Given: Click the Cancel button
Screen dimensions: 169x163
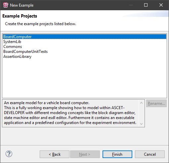Looking at the screenshot, I should pos(150,154).
